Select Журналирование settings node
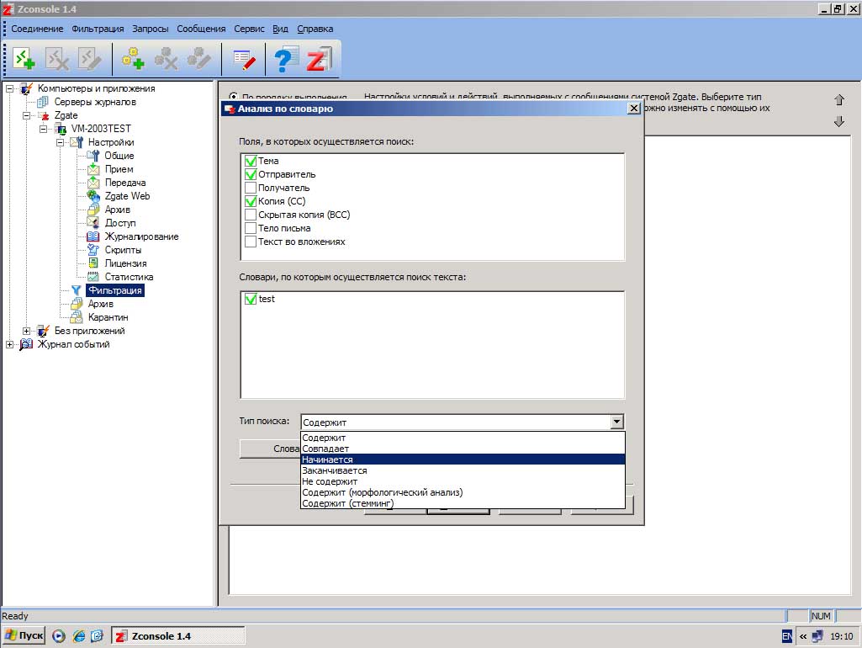This screenshot has height=648, width=862. click(141, 236)
